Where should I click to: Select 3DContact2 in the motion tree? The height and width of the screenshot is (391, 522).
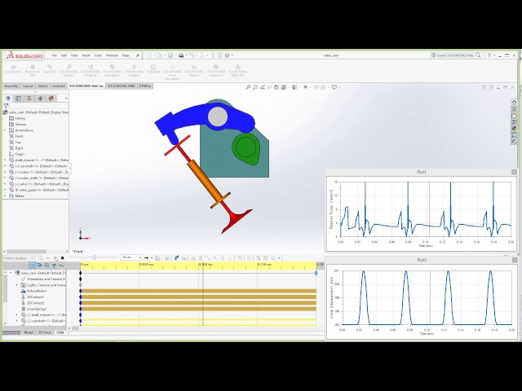(35, 303)
